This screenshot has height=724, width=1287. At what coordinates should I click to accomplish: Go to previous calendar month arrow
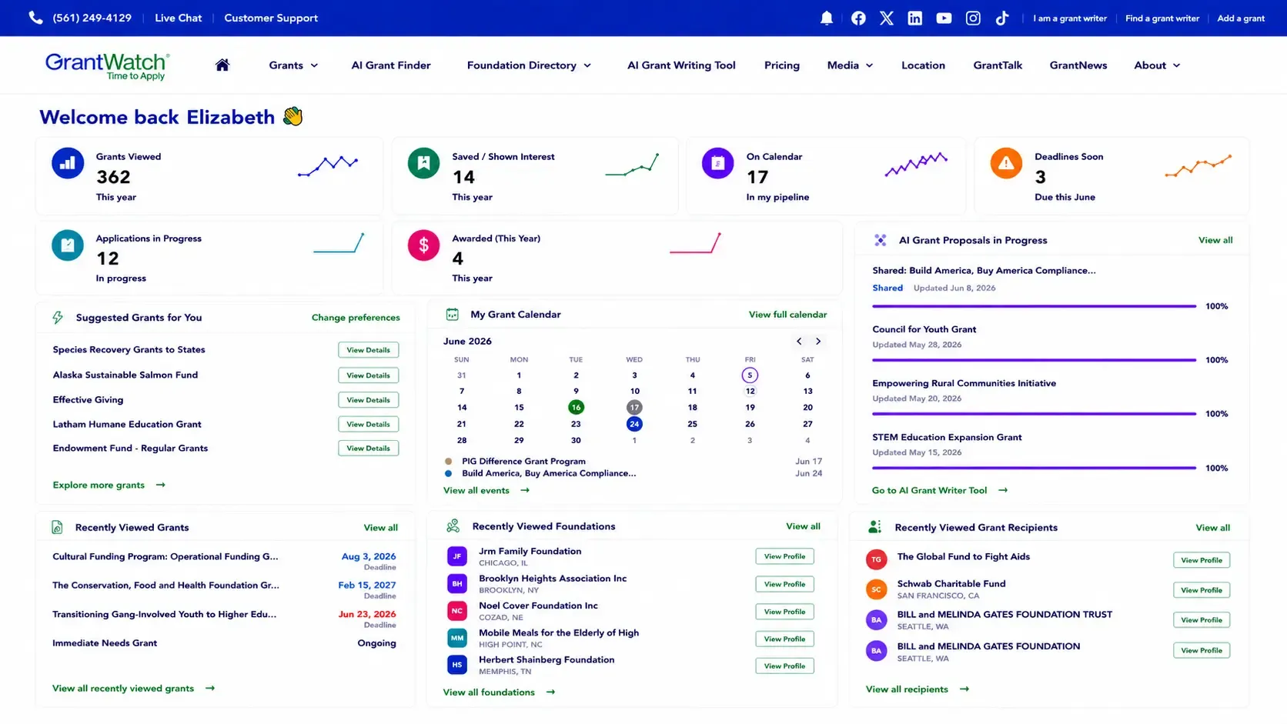799,341
